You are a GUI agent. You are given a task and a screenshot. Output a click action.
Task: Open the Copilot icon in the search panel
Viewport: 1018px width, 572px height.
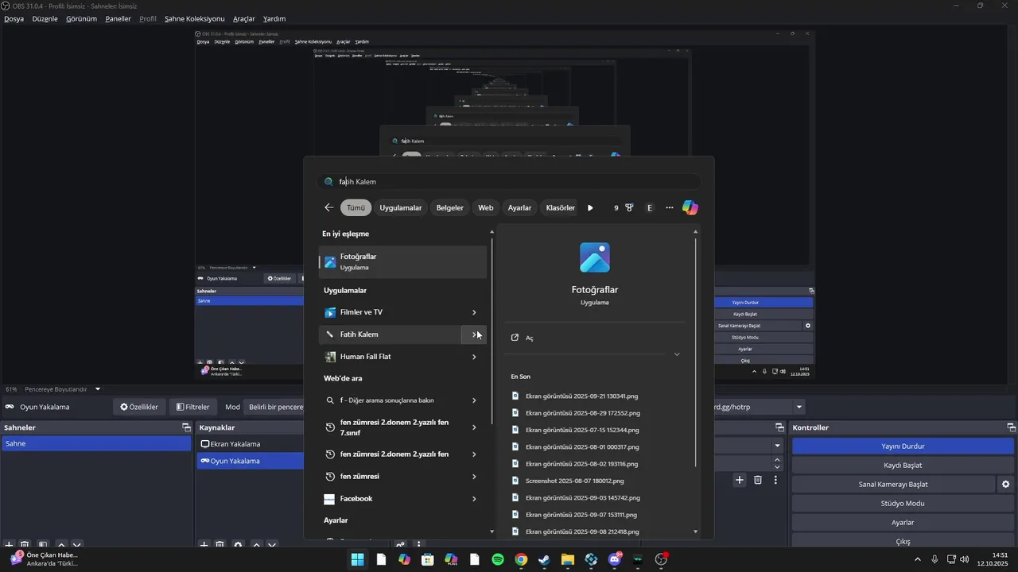point(690,207)
